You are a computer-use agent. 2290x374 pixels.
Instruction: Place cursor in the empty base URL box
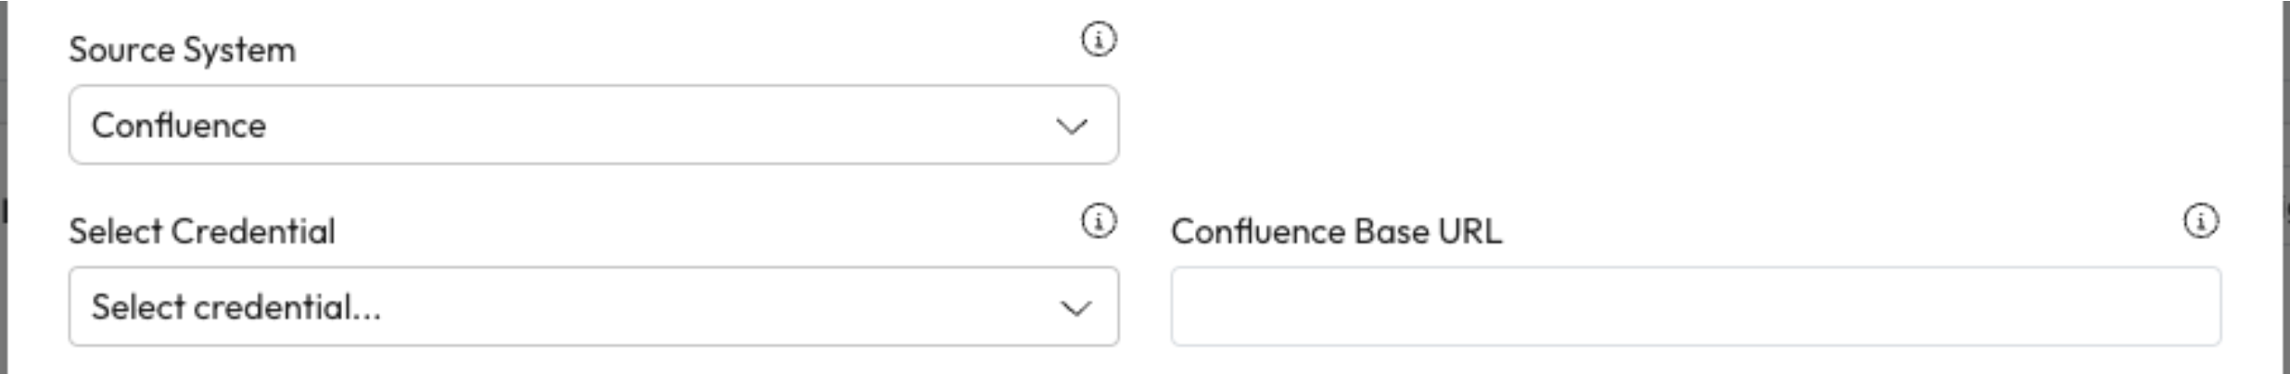coord(1695,306)
